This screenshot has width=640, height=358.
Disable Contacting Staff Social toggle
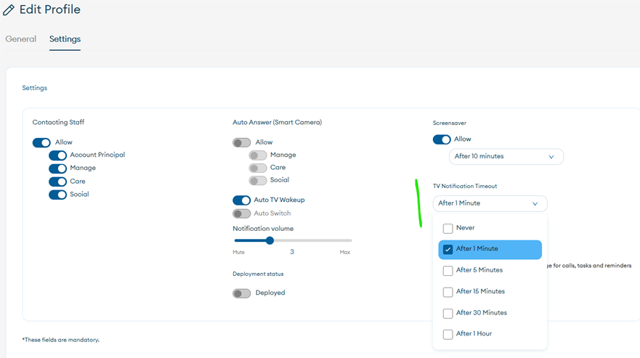(x=57, y=195)
